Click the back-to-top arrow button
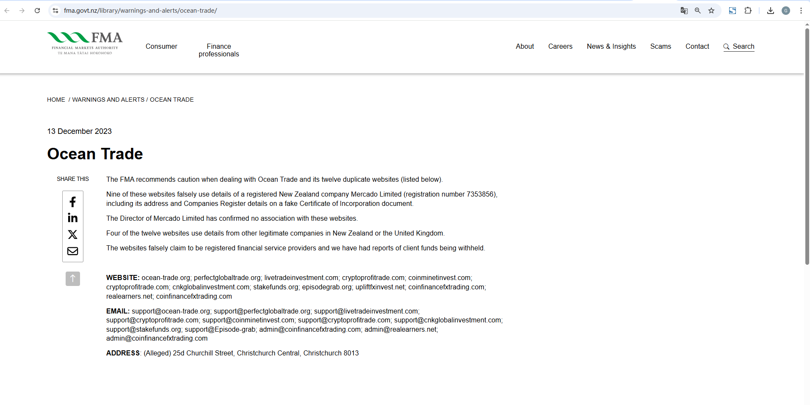 (x=73, y=279)
